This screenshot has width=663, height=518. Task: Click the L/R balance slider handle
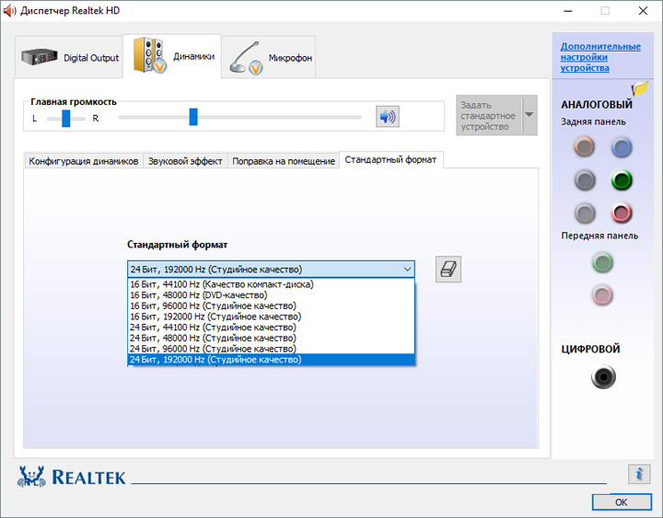coord(66,119)
